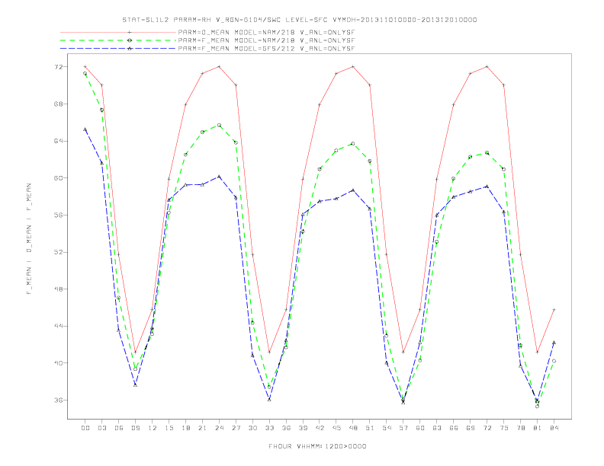Click y-axis tick label 72
The image size is (604, 466).
(59, 67)
